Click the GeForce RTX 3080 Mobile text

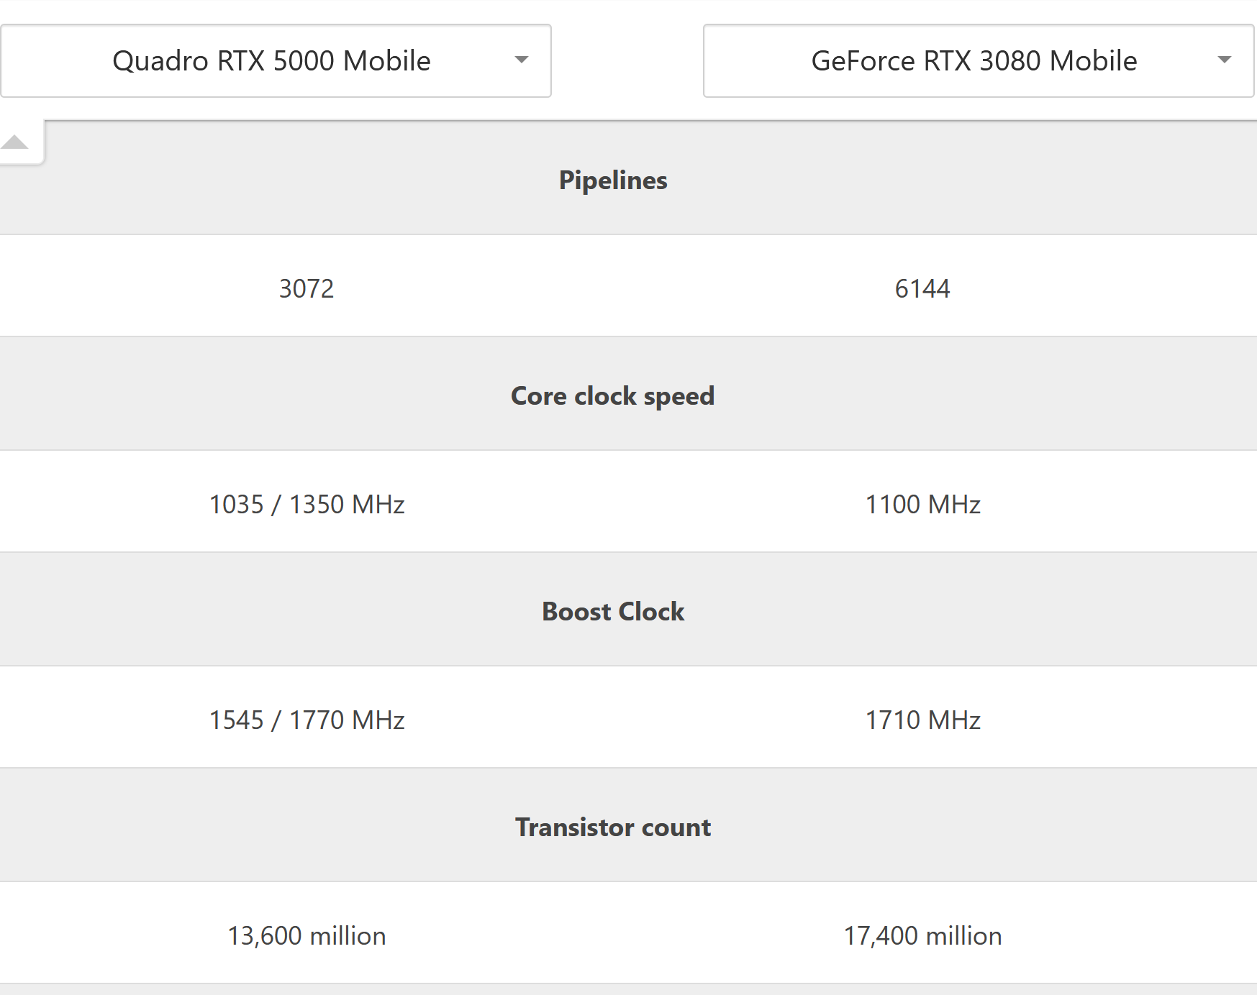974,61
